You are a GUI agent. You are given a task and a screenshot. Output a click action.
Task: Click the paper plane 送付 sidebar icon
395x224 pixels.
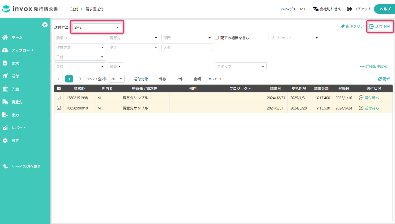(5, 76)
